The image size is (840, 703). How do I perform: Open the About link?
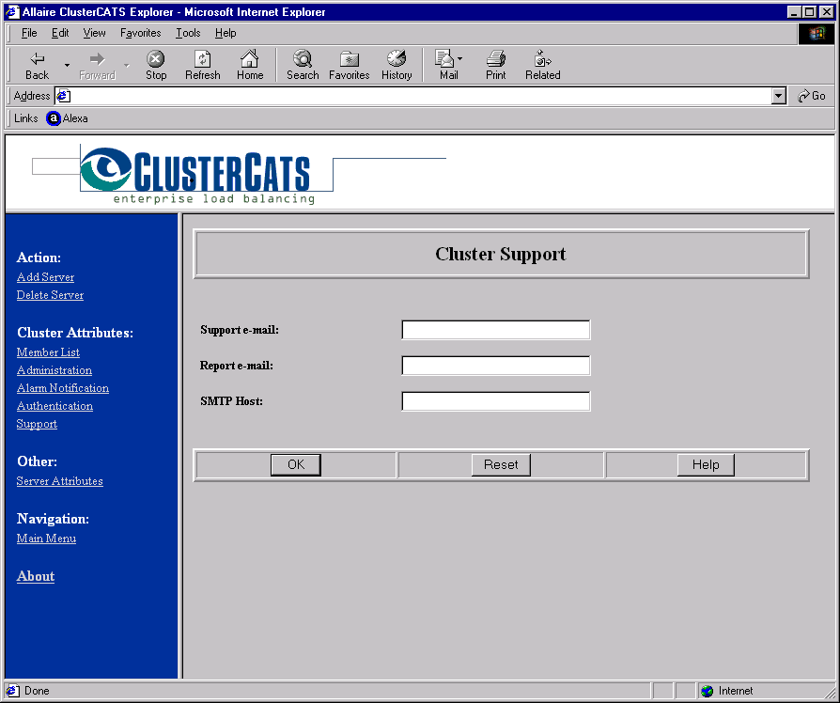[x=36, y=576]
